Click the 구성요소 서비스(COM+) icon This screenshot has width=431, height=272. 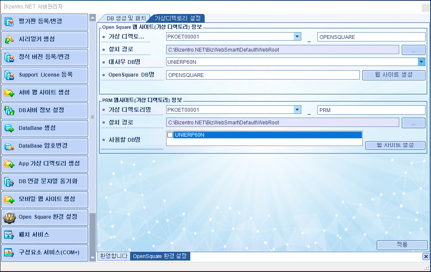click(9, 253)
